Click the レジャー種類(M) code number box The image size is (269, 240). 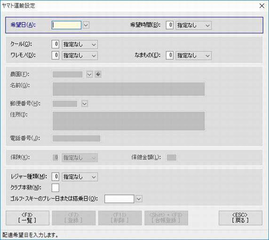pos(55,176)
